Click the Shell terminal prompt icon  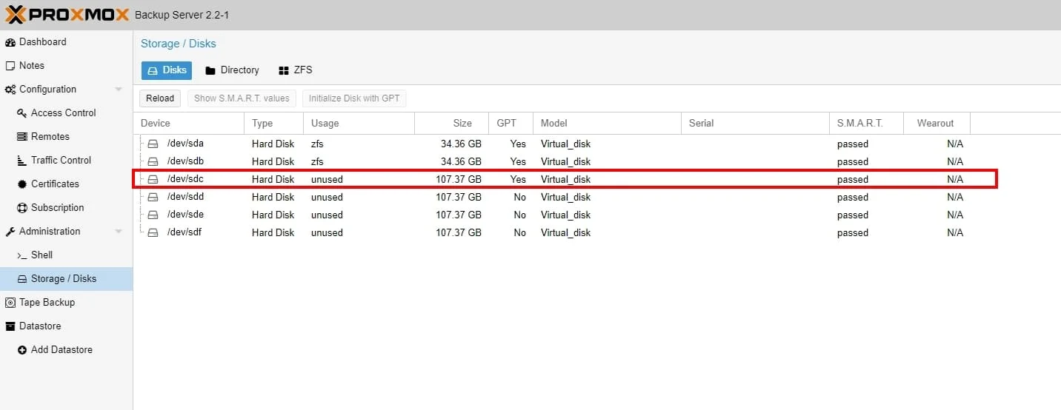point(21,255)
